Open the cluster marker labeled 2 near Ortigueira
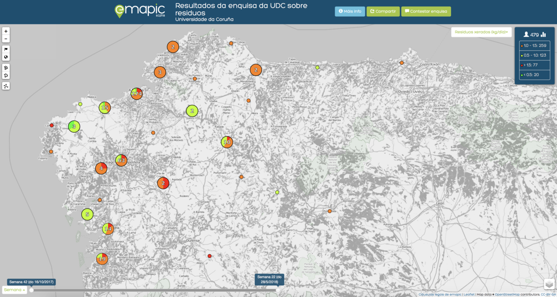This screenshot has height=297, width=557. click(x=173, y=46)
